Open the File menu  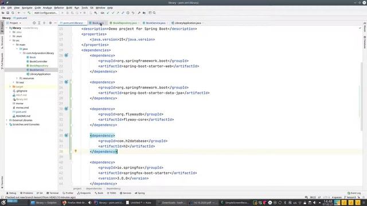[x=3, y=7]
